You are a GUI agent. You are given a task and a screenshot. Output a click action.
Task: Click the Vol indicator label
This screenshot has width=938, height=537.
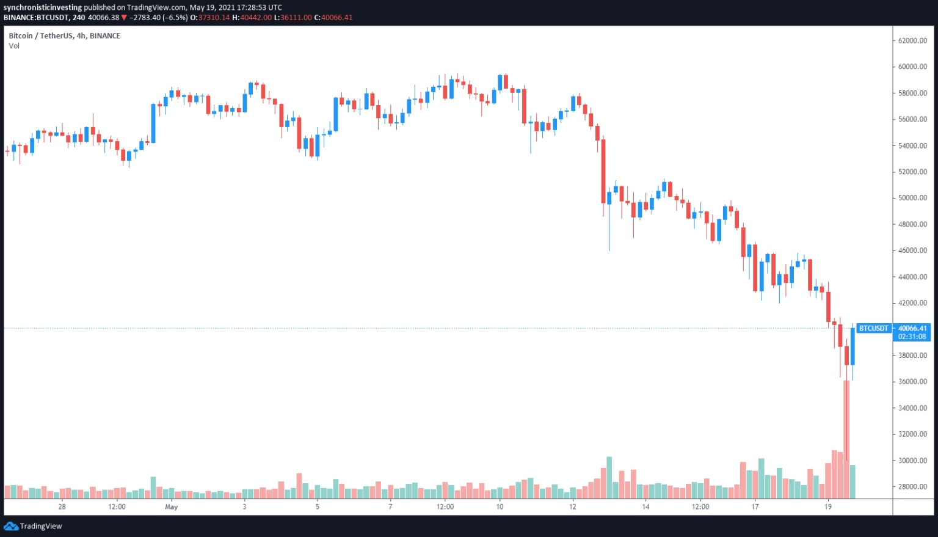pos(14,46)
